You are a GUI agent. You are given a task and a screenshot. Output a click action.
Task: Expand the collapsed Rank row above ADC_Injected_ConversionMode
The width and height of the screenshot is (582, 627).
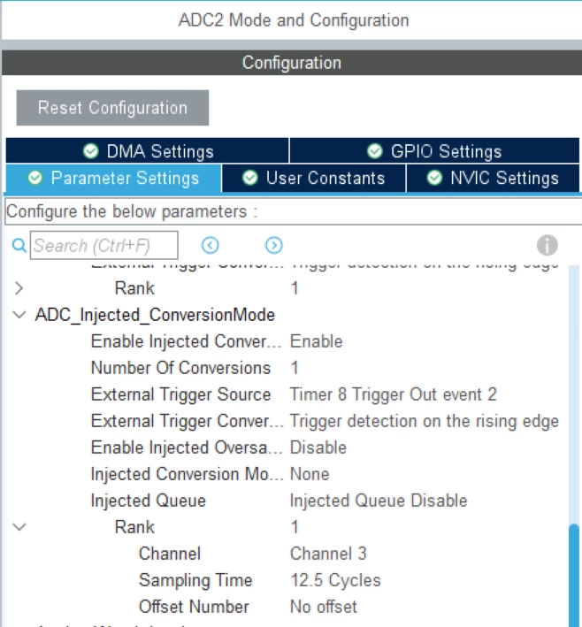(x=19, y=288)
